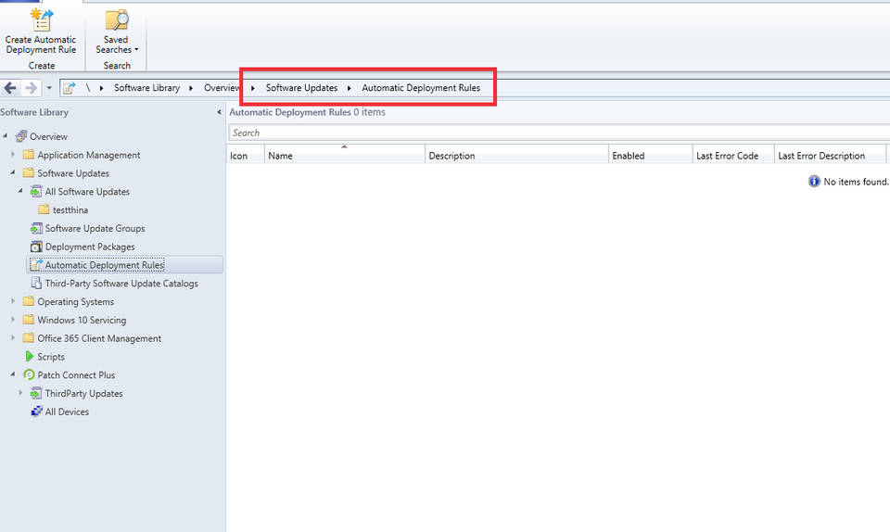Expand the Application Management folder
The height and width of the screenshot is (532, 890).
click(13, 155)
